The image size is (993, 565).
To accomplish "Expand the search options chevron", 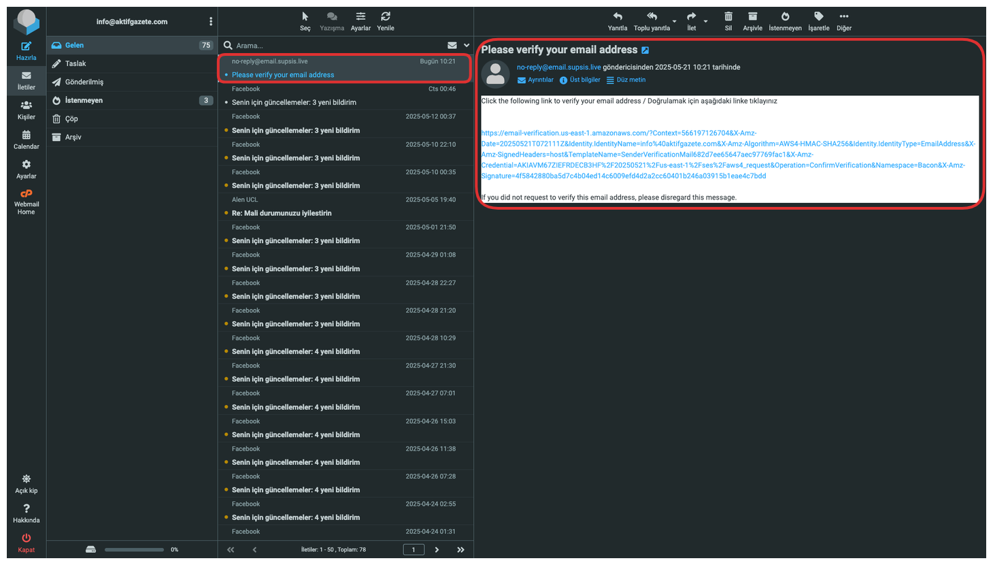I will pyautogui.click(x=467, y=46).
